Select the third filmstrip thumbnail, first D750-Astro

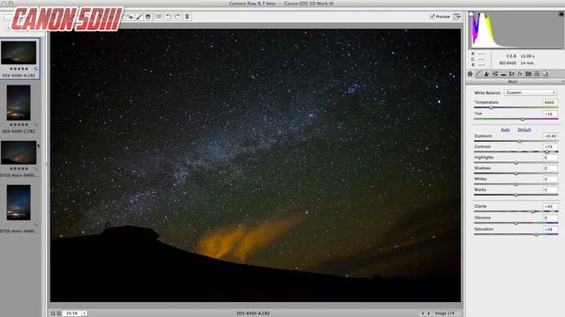19,152
